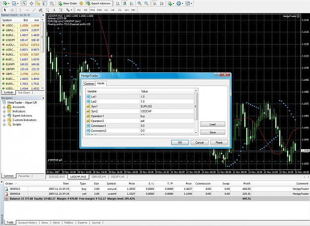Click the yellow MetaEditor icon
This screenshot has width=310, height=226.
(81, 3)
